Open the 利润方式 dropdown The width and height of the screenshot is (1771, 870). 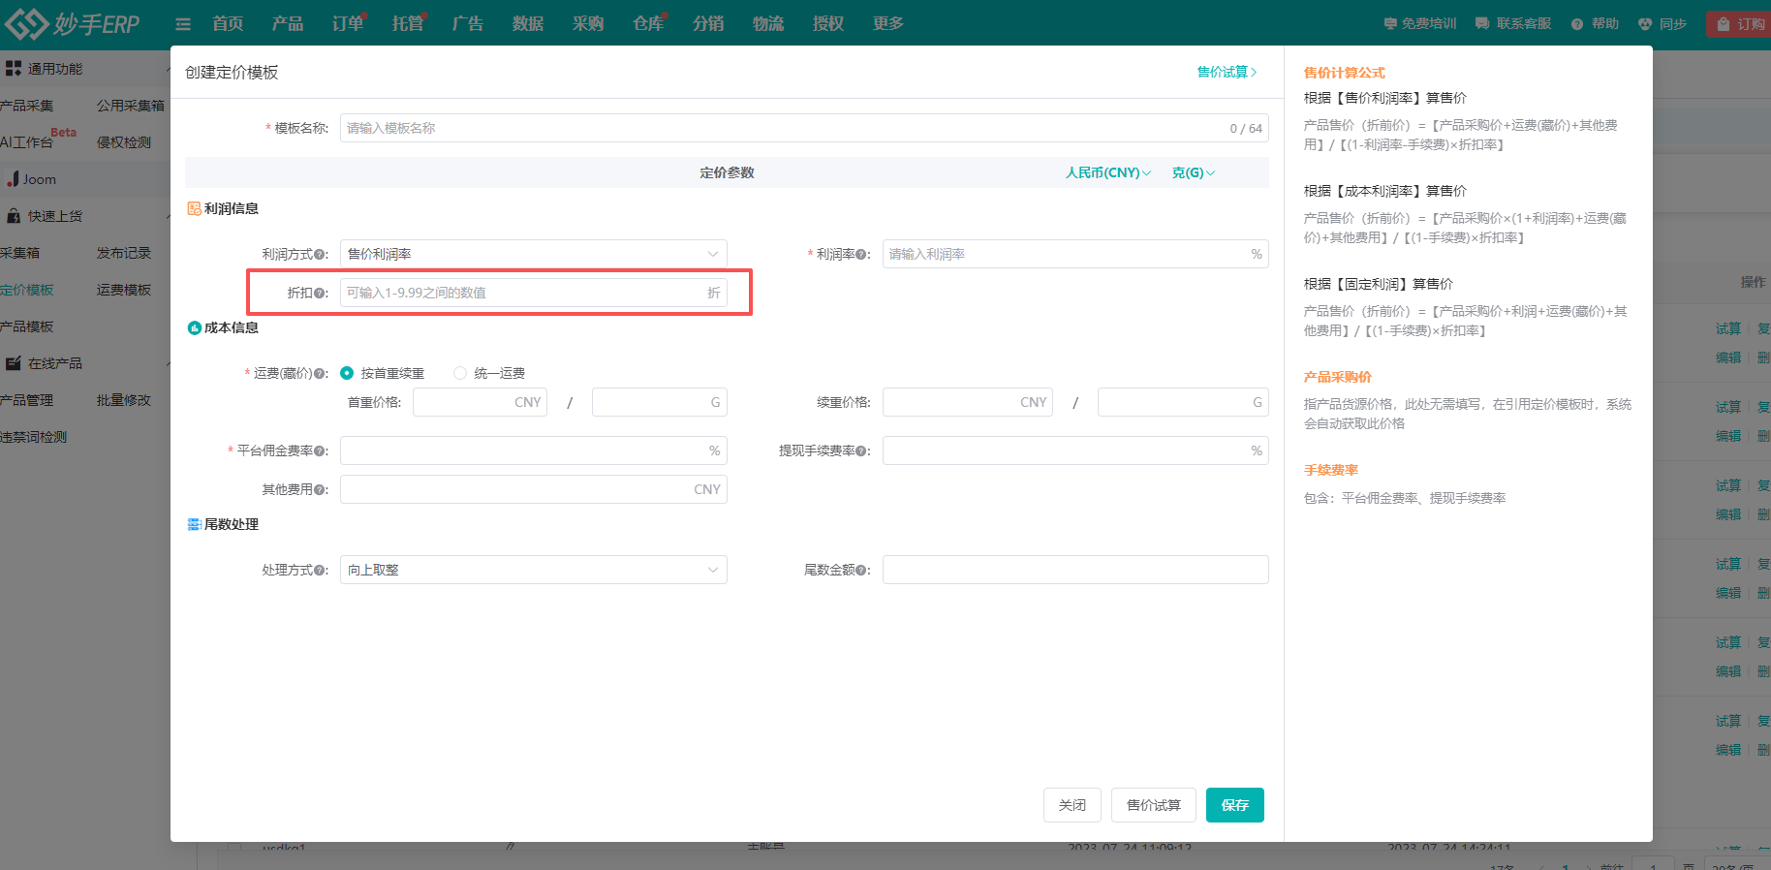click(533, 255)
